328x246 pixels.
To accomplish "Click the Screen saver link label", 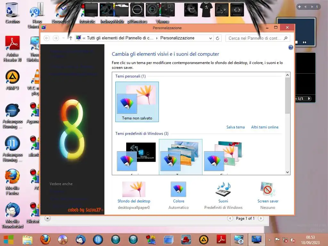I will pyautogui.click(x=268, y=201).
